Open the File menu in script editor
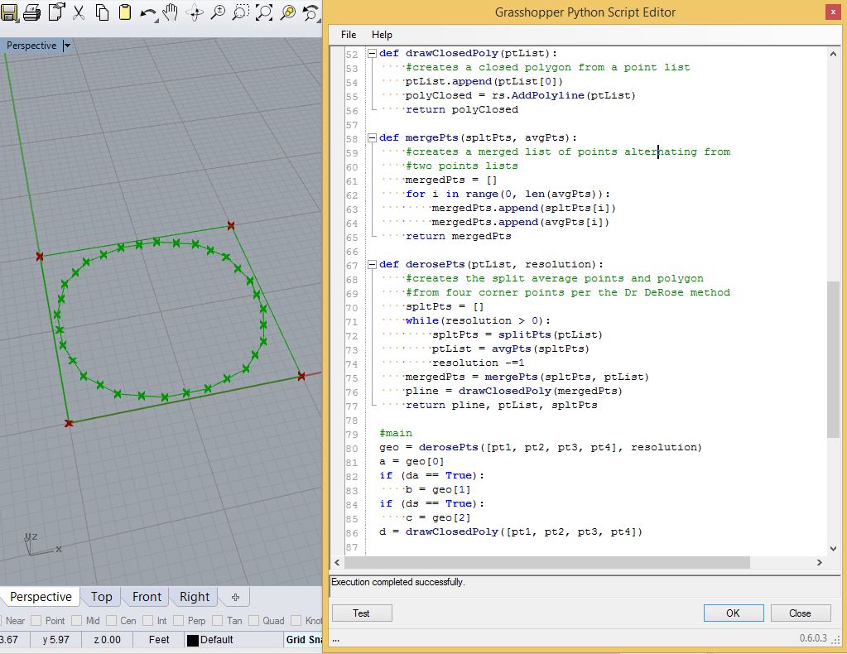The width and height of the screenshot is (847, 654). pos(349,35)
